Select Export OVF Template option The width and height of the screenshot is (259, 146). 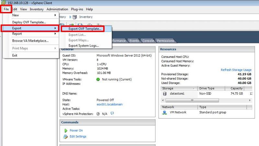[x=86, y=29]
